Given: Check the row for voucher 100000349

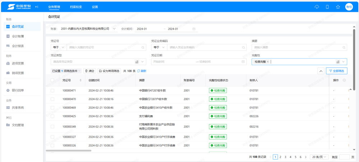Looking at the screenshot, I should 52,126.
